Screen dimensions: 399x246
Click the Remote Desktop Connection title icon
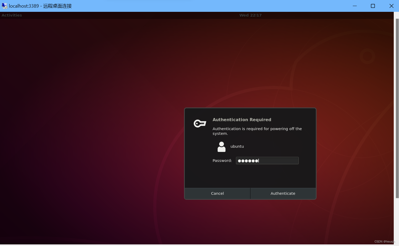[x=4, y=6]
